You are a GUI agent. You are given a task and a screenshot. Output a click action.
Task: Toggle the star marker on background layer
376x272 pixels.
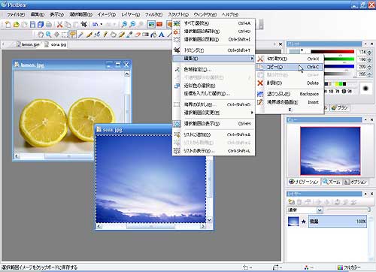pyautogui.click(x=304, y=222)
